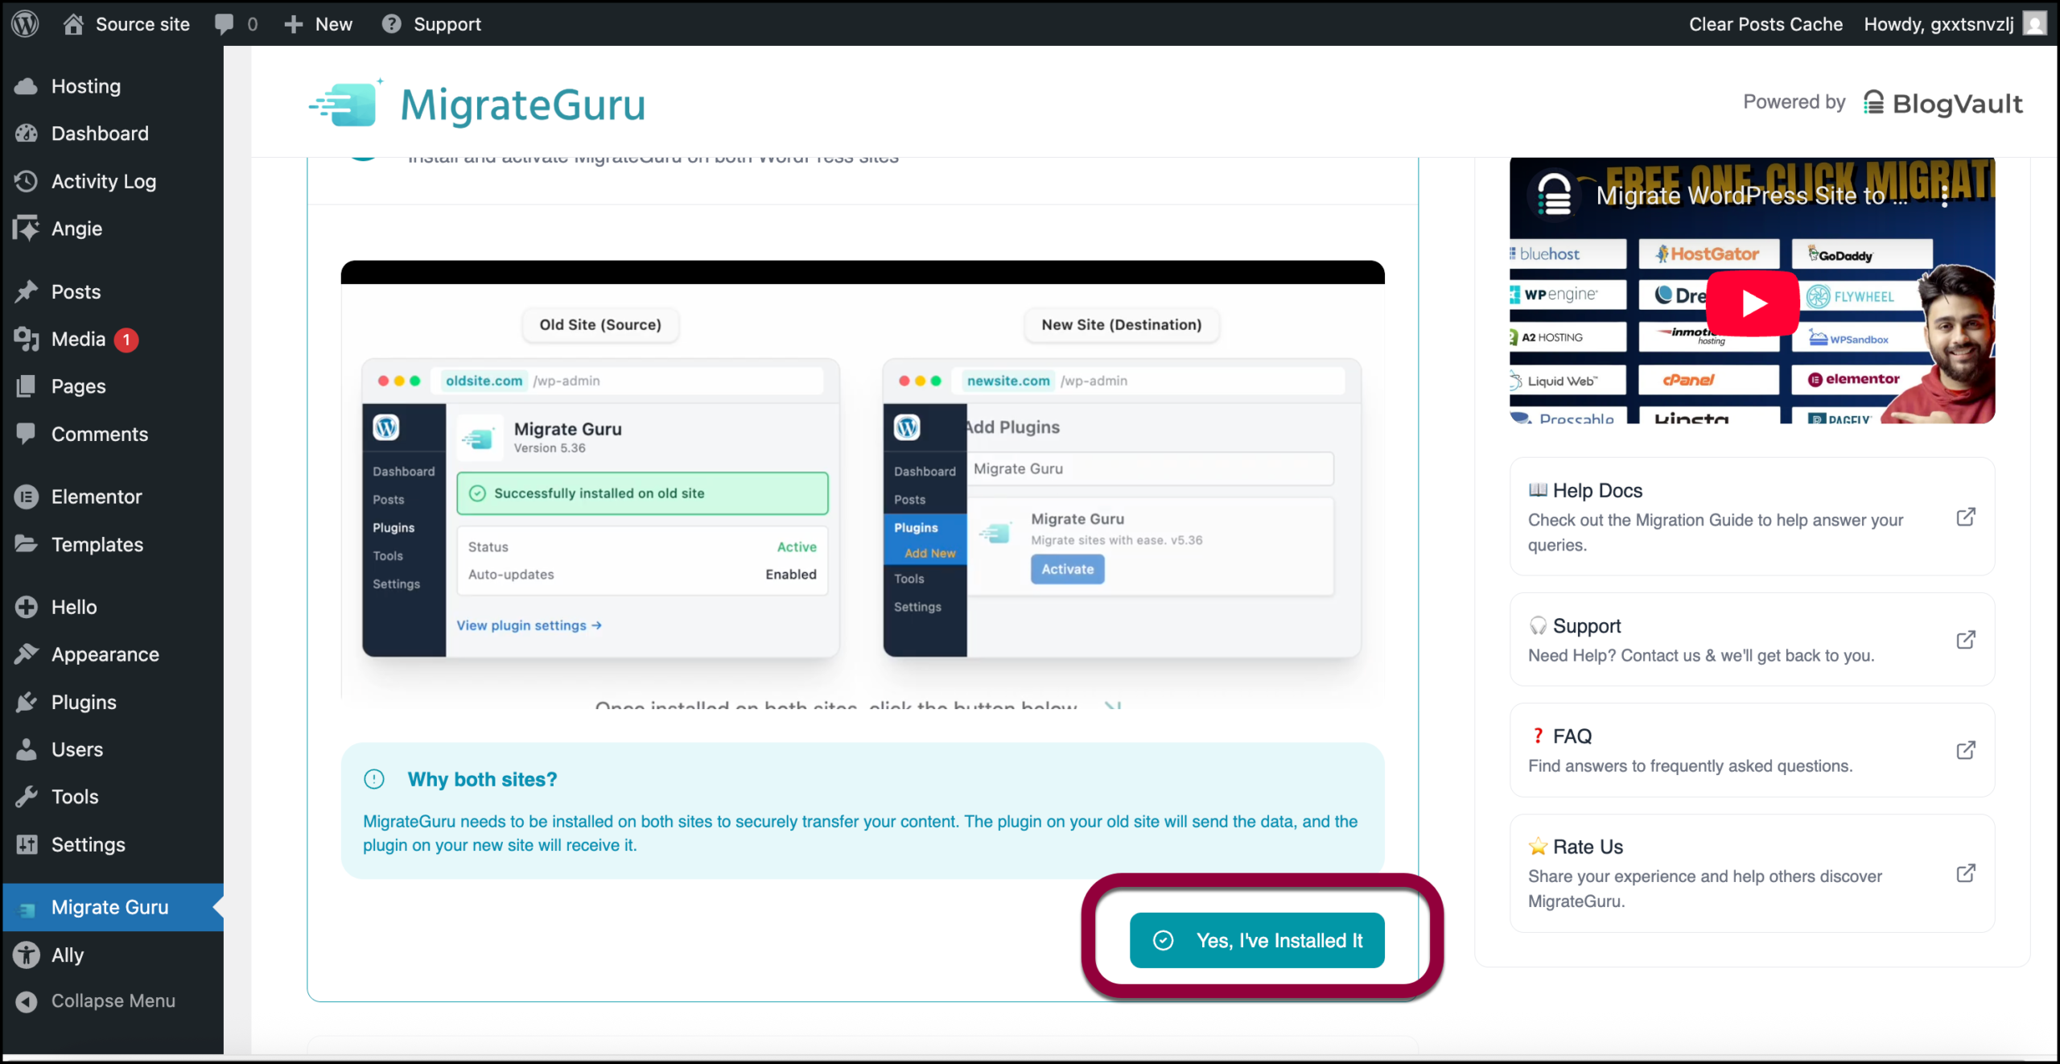
Task: Click Clear Posts Cache link
Action: click(1765, 24)
